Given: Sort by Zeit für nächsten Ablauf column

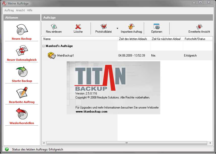Looking at the screenshot, I should pos(167,39).
